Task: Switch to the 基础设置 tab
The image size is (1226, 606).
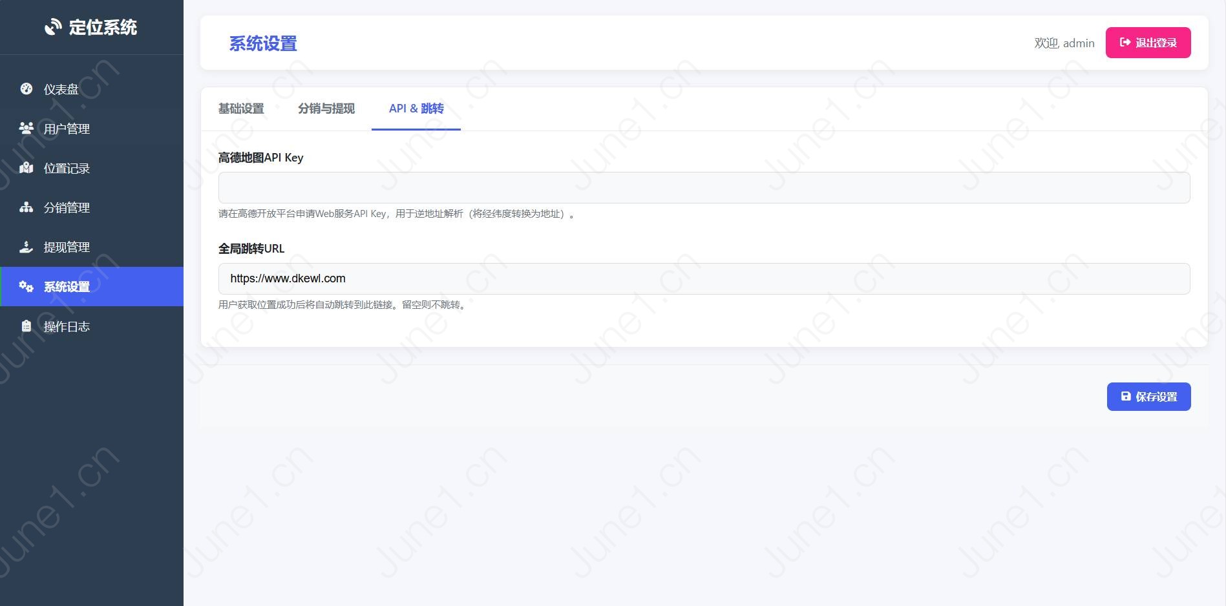Action: pyautogui.click(x=241, y=109)
